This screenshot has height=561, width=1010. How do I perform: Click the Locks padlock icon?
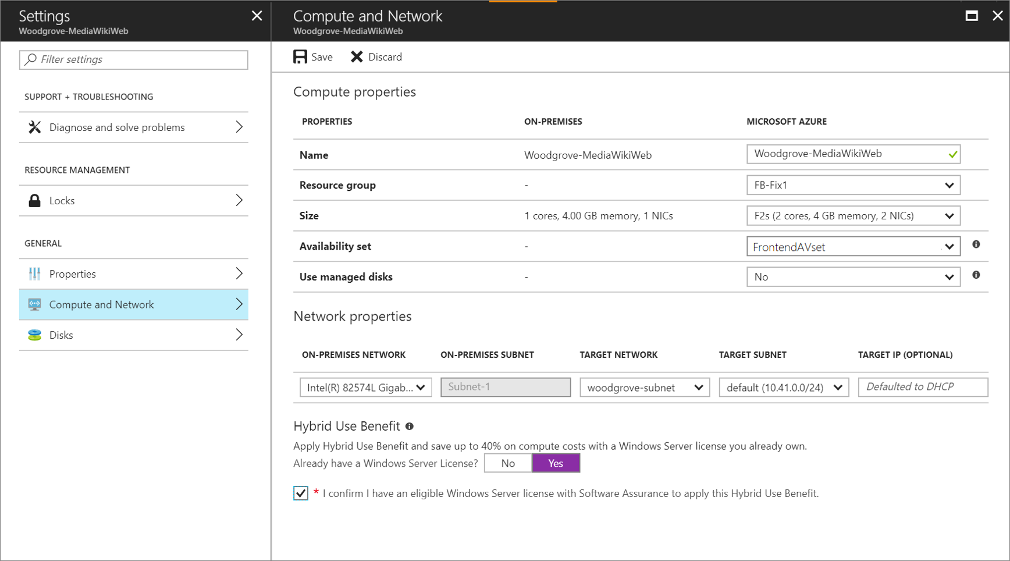(35, 201)
